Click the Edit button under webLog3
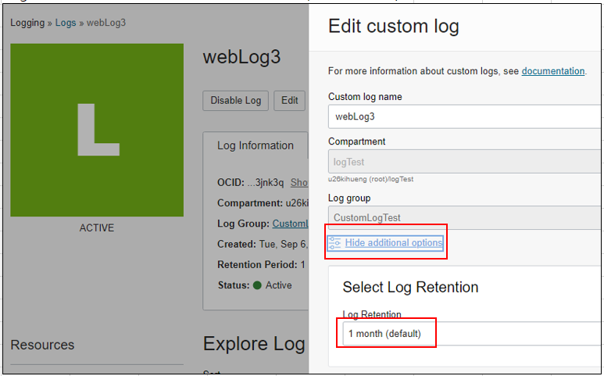Image resolution: width=604 pixels, height=376 pixels. point(289,101)
